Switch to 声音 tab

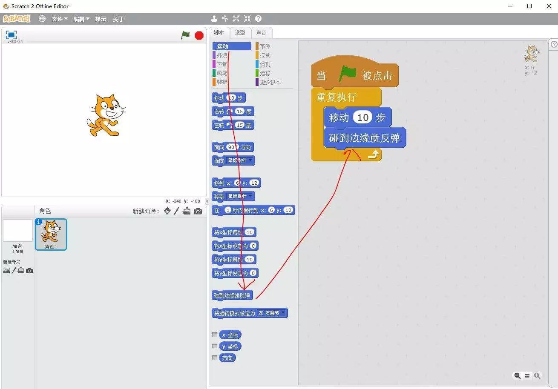coord(261,33)
